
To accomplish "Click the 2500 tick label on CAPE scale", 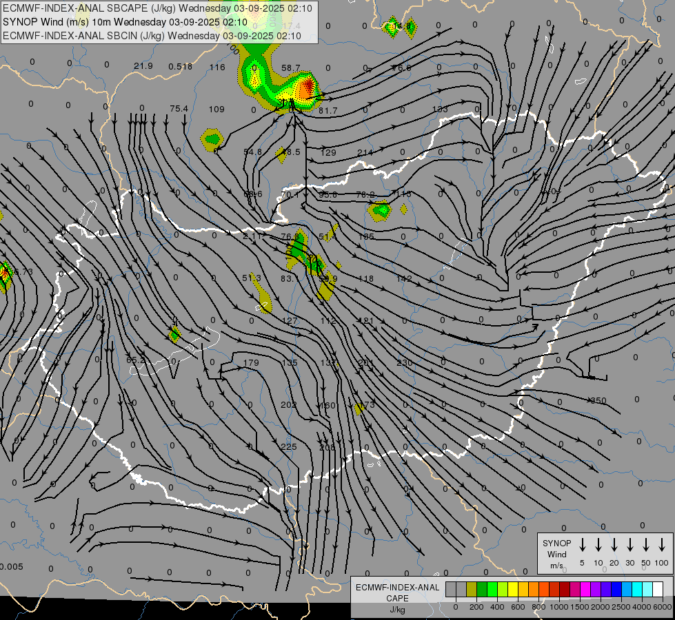I will [621, 607].
